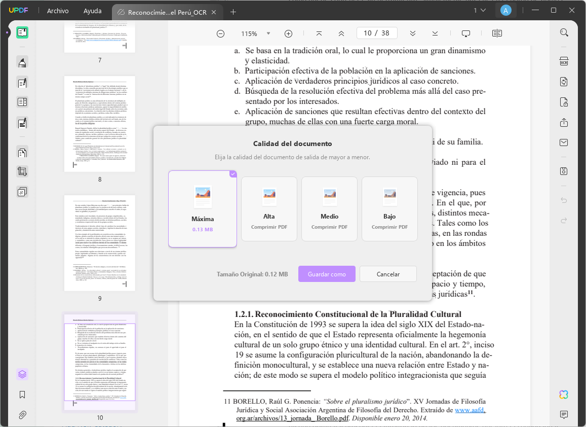The height and width of the screenshot is (427, 586).
Task: Open the zoom level dropdown arrow
Action: coord(268,33)
